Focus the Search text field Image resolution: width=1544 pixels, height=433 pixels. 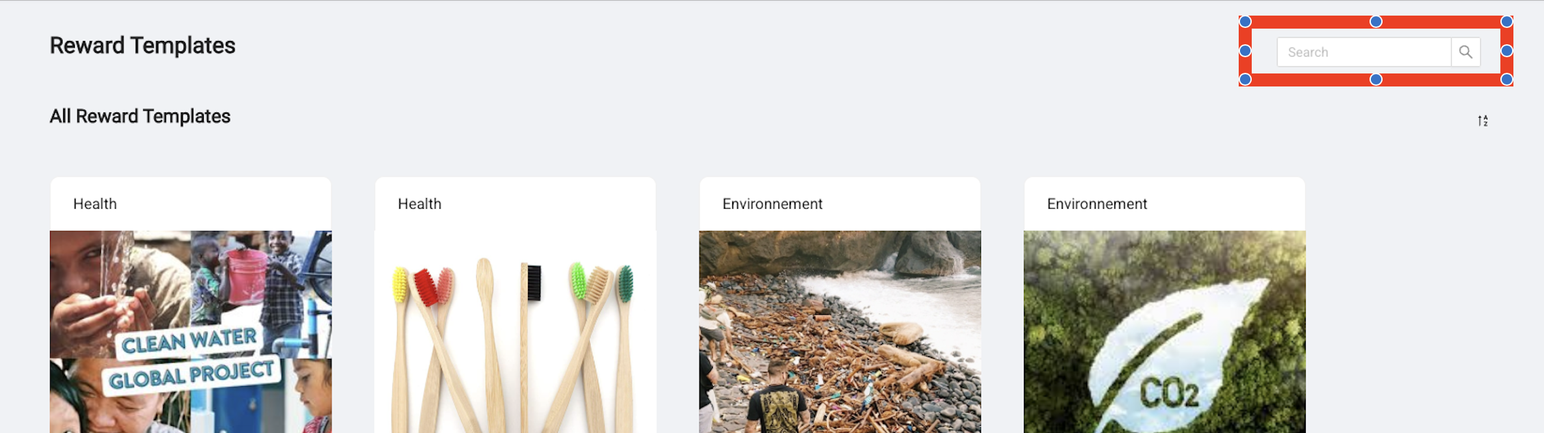pos(1364,52)
